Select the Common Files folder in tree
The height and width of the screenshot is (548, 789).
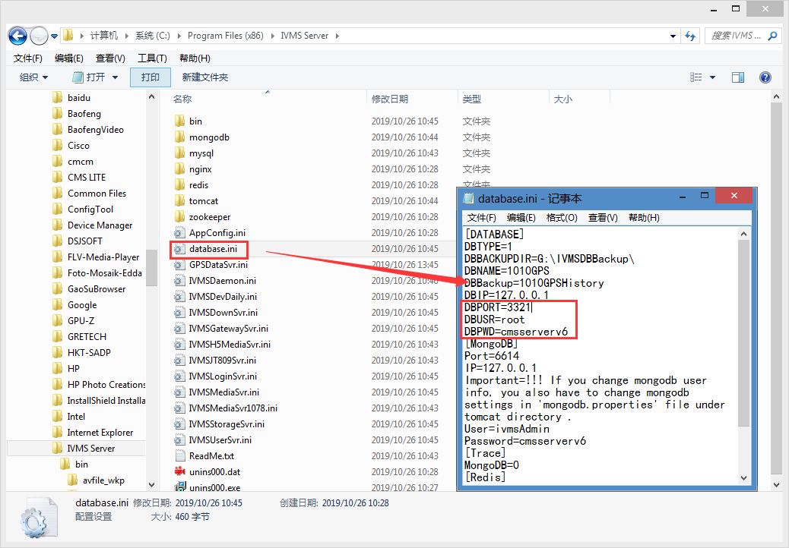click(97, 194)
